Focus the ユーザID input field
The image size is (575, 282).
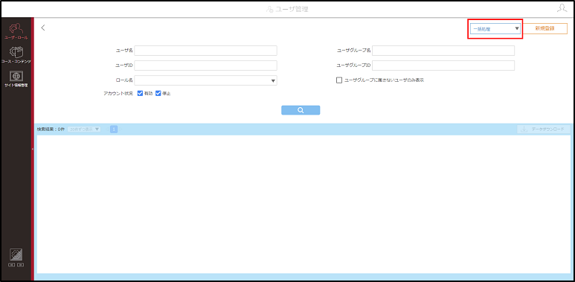pos(206,65)
